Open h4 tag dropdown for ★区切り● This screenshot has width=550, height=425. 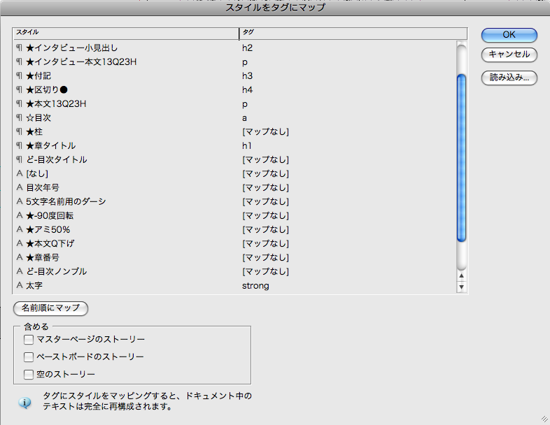point(247,90)
